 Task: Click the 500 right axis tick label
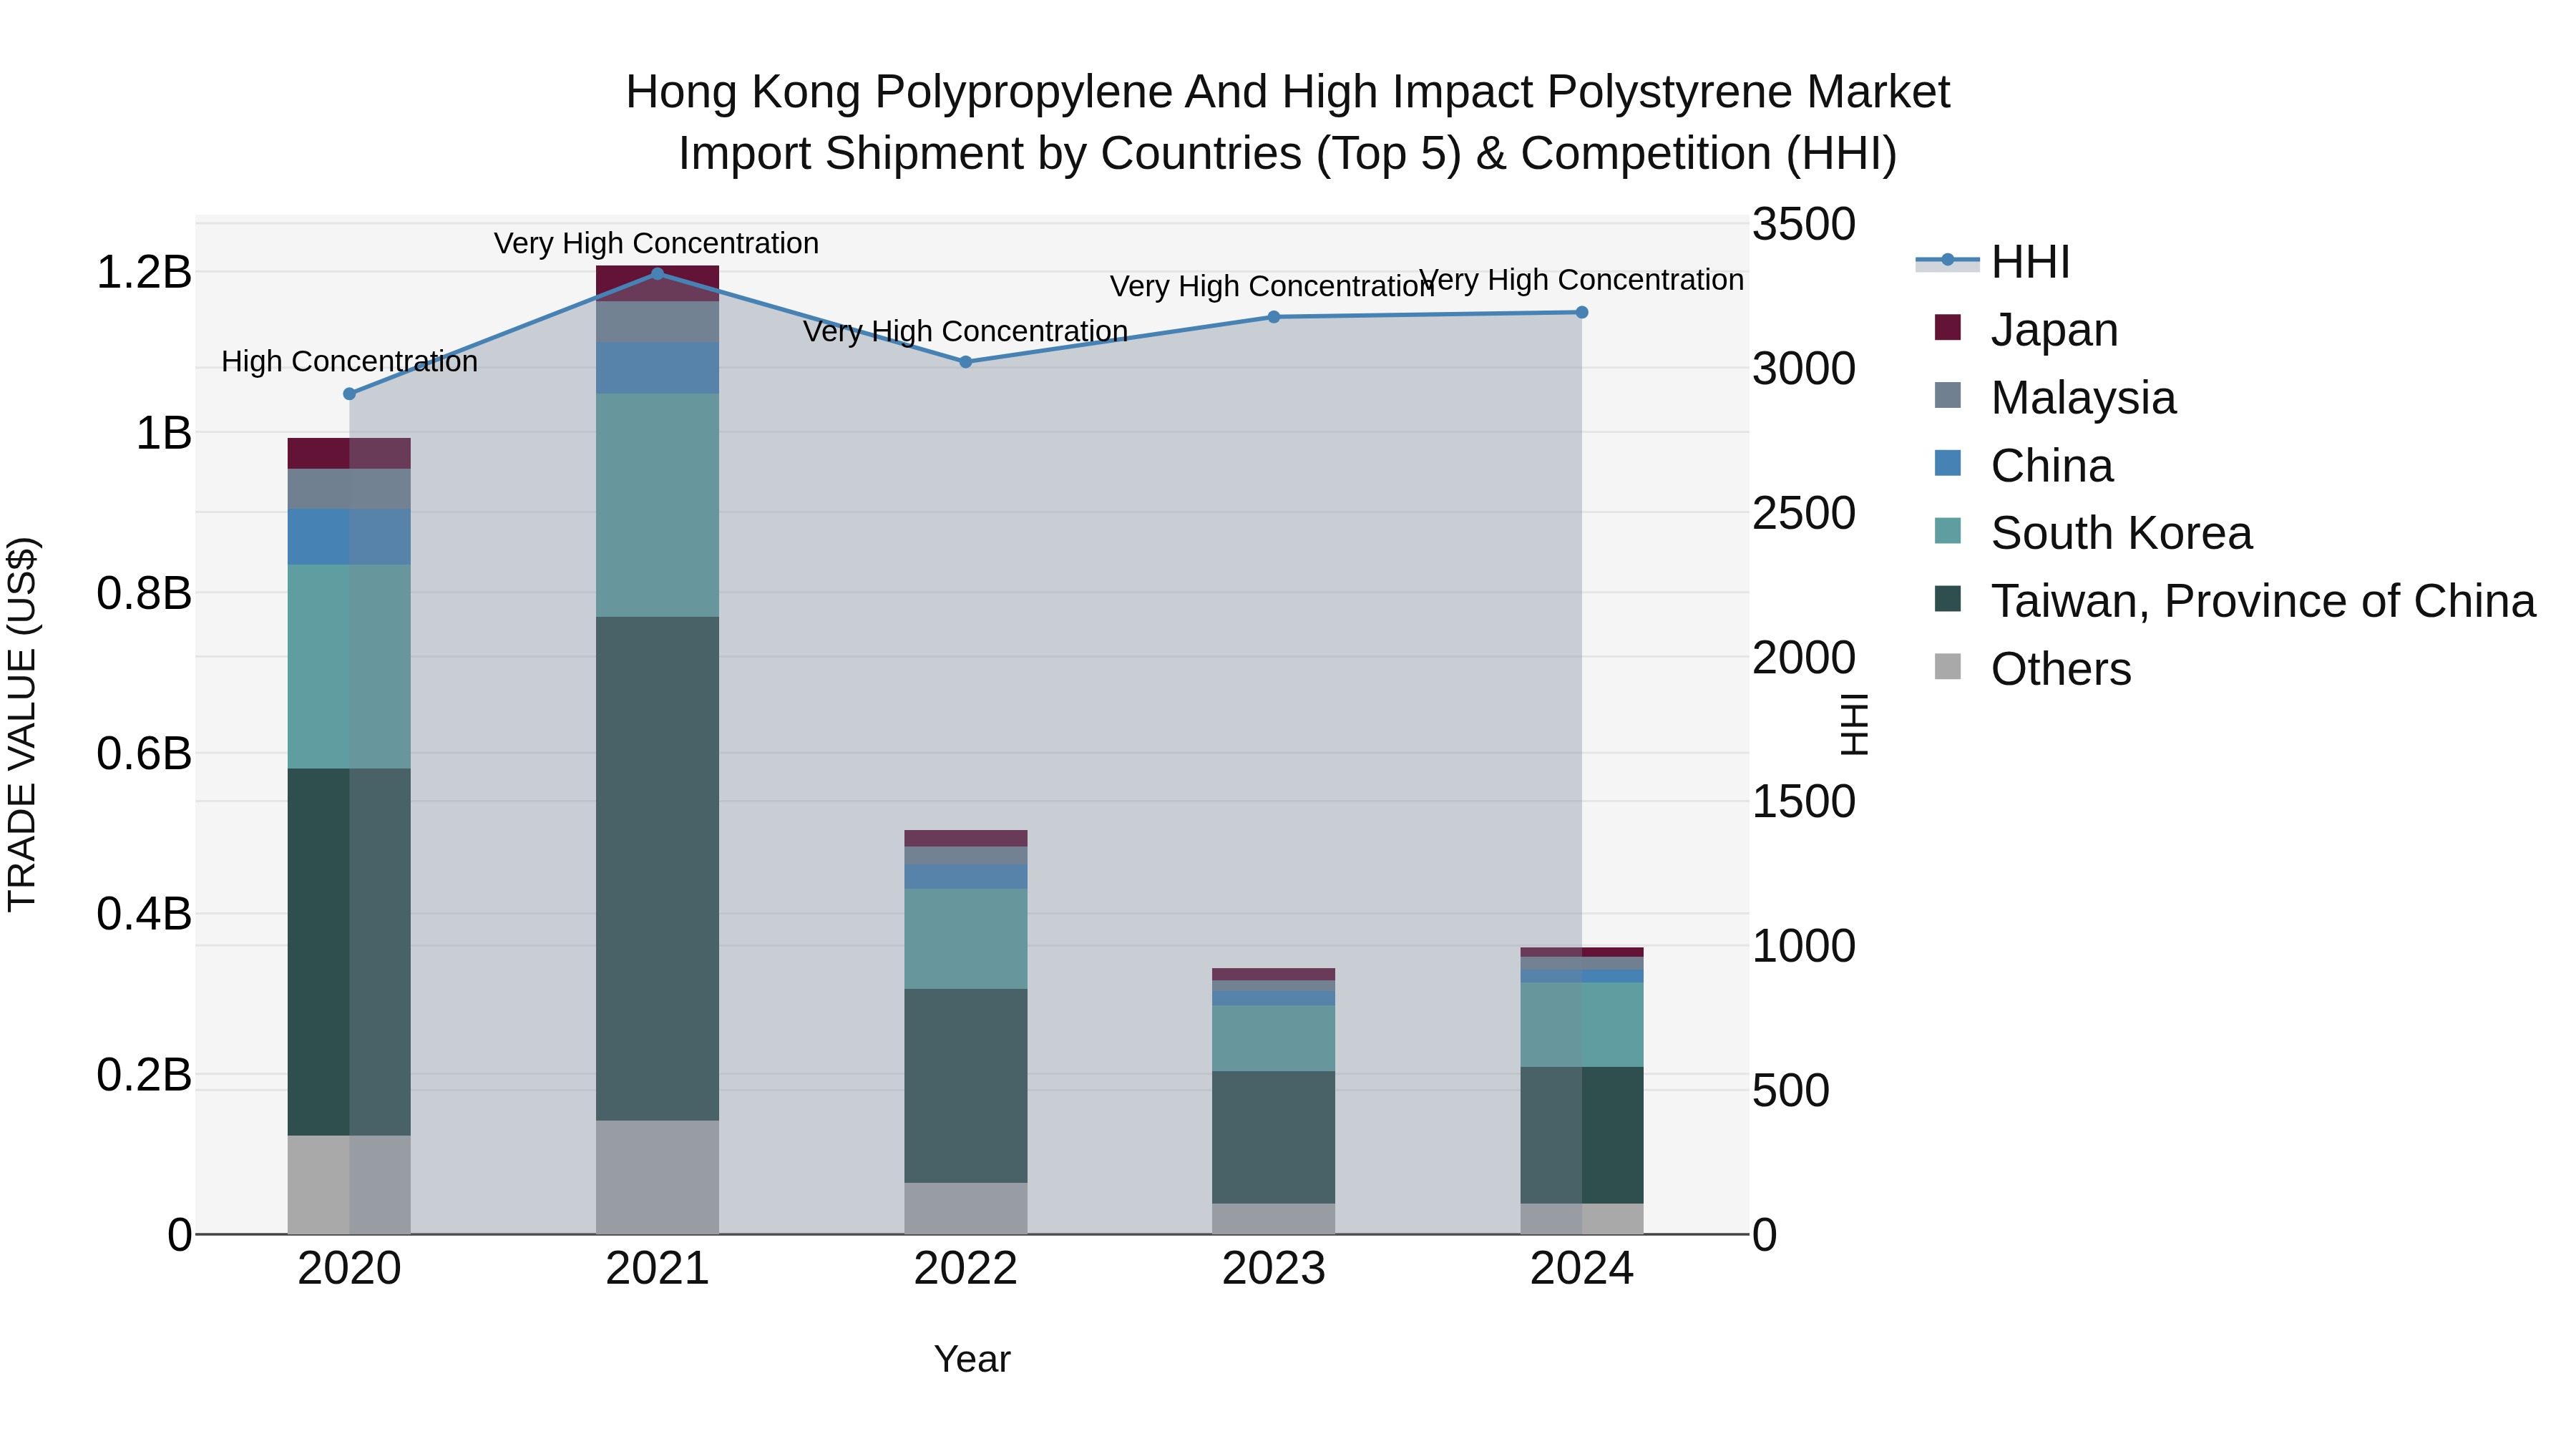click(x=1791, y=1090)
